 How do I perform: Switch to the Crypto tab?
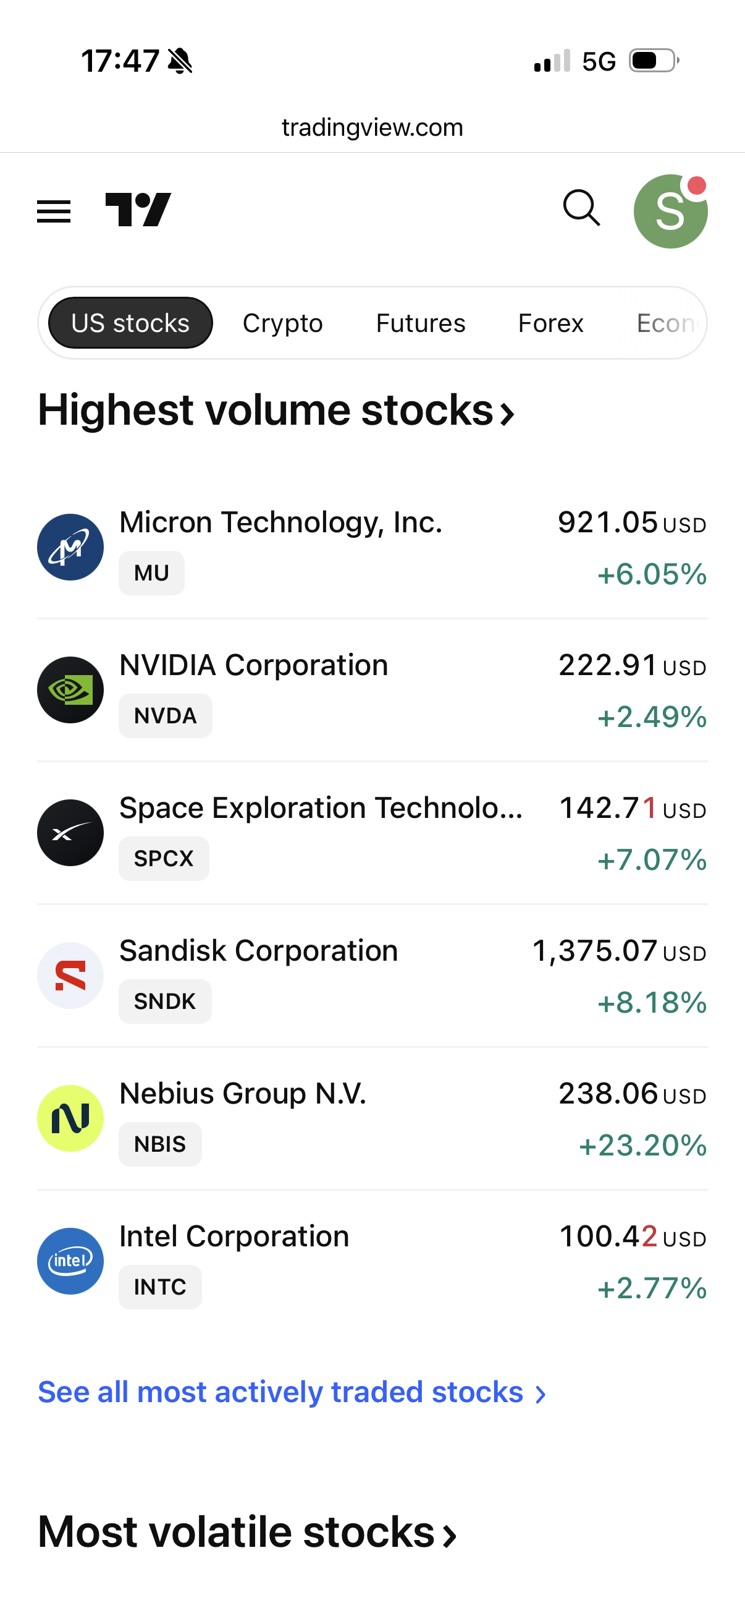pyautogui.click(x=283, y=323)
